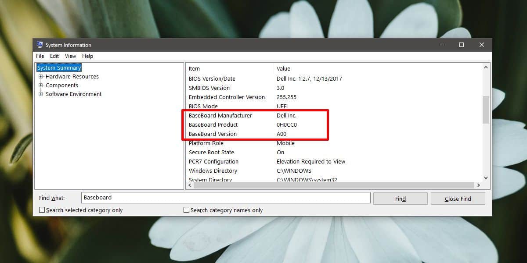
Task: Select the Windows Directory row
Action: pos(334,171)
